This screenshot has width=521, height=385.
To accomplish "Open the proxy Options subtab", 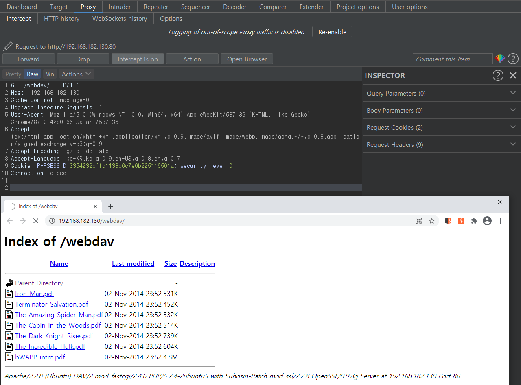I will pyautogui.click(x=171, y=18).
